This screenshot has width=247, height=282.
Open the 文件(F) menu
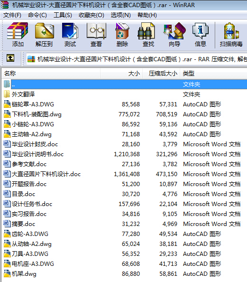12,15
